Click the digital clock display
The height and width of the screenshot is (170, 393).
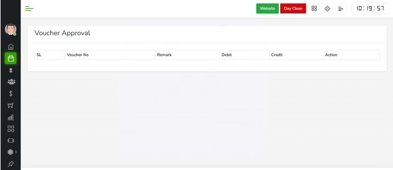coord(370,9)
